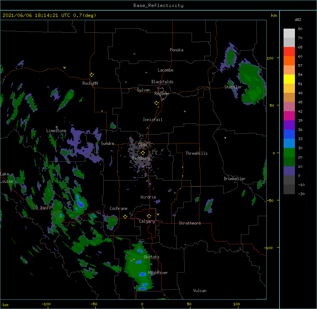Click the yellow V marker right of Calgary diamond
The width and height of the screenshot is (317, 309).
[158, 214]
